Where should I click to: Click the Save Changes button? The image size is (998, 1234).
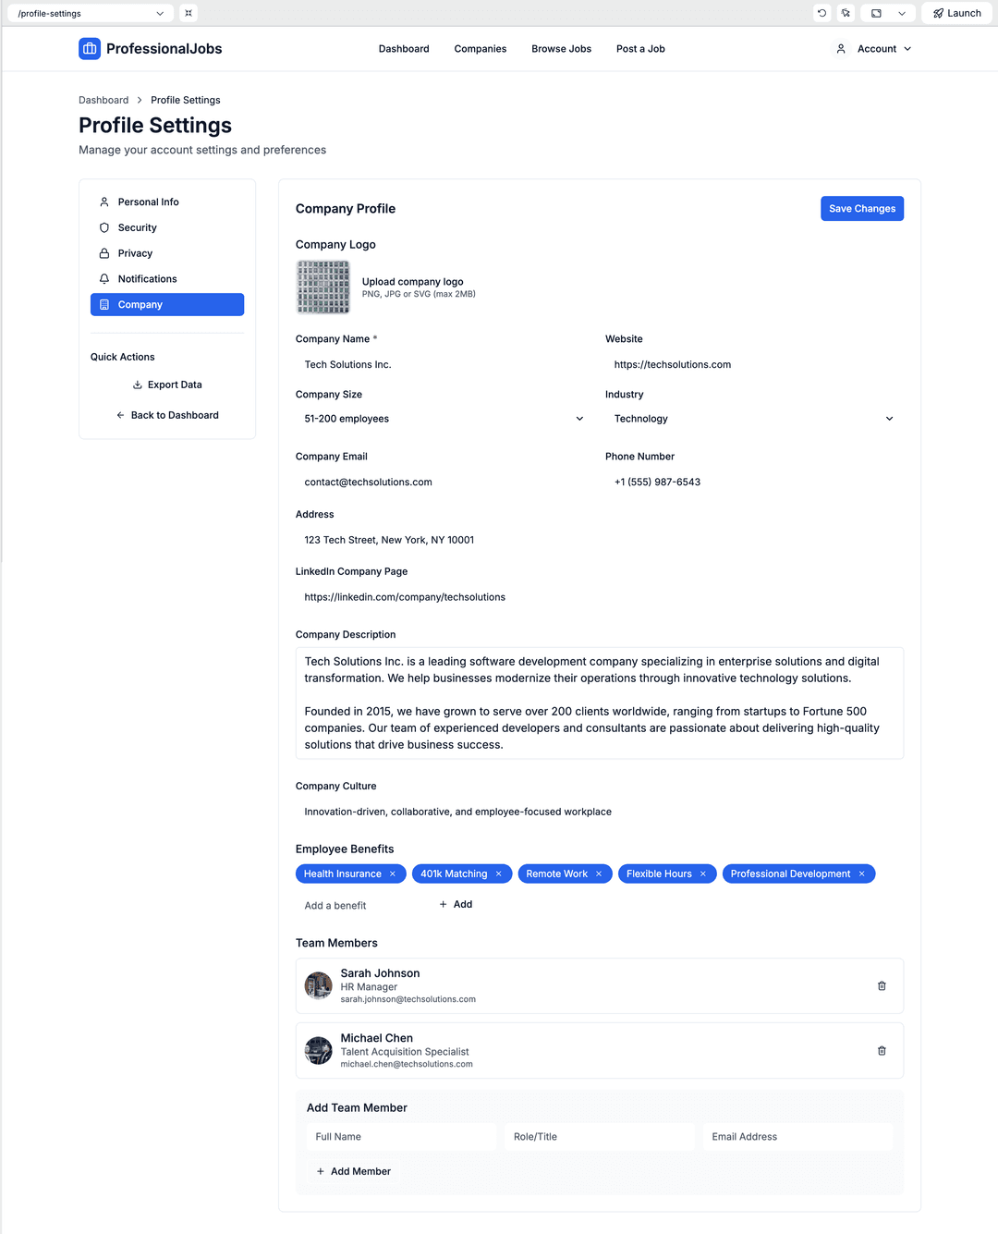pyautogui.click(x=861, y=209)
